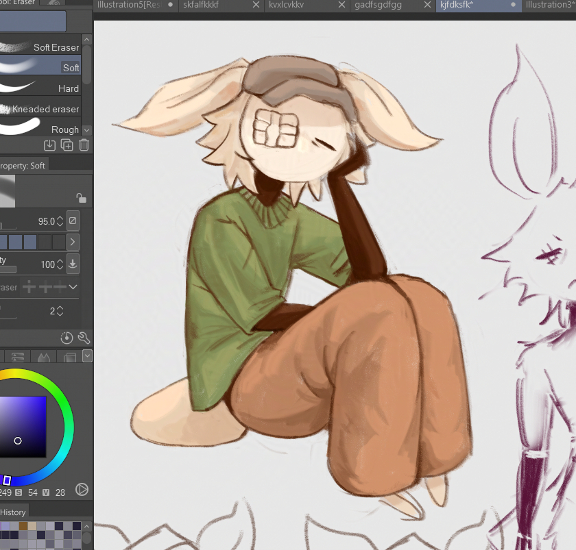
Task: Open the wrench sub tool detail settings
Action: [84, 338]
